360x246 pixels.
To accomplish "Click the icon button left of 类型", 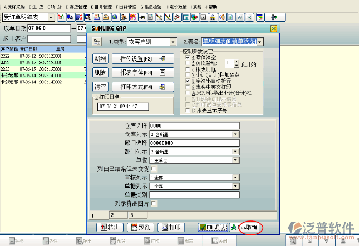I will 97,42.
